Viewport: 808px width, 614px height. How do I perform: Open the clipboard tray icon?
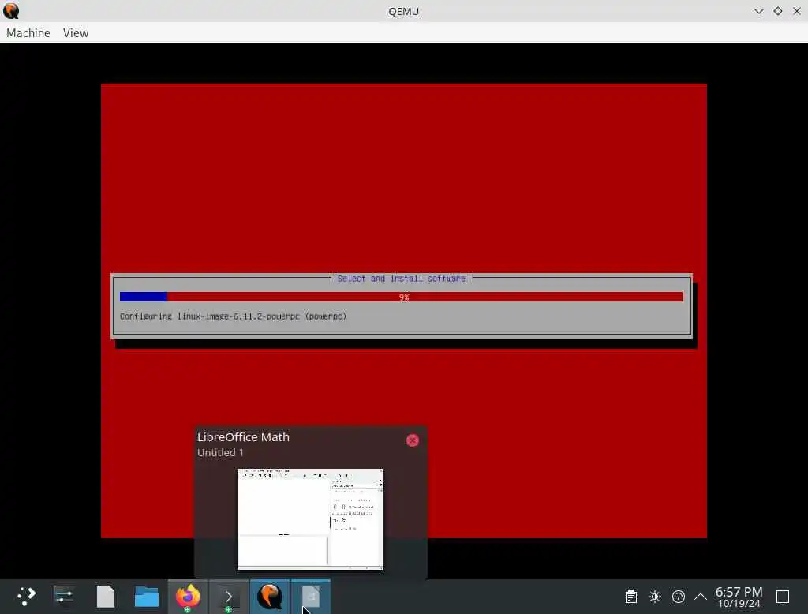(x=630, y=597)
